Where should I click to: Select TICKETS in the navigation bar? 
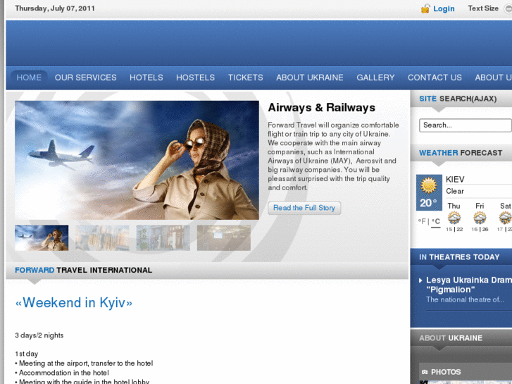click(246, 78)
